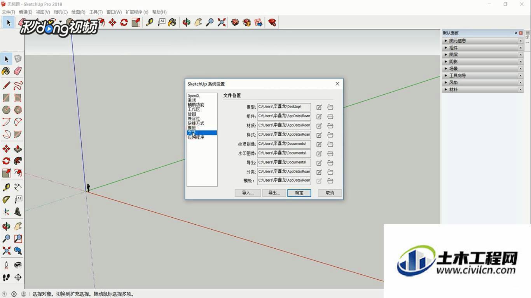The height and width of the screenshot is (298, 531).
Task: Click the 导入... button
Action: (x=248, y=193)
